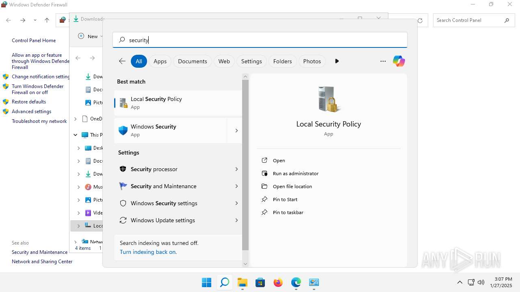Show hidden tray icons chevron
The height and width of the screenshot is (292, 520).
[x=459, y=282]
